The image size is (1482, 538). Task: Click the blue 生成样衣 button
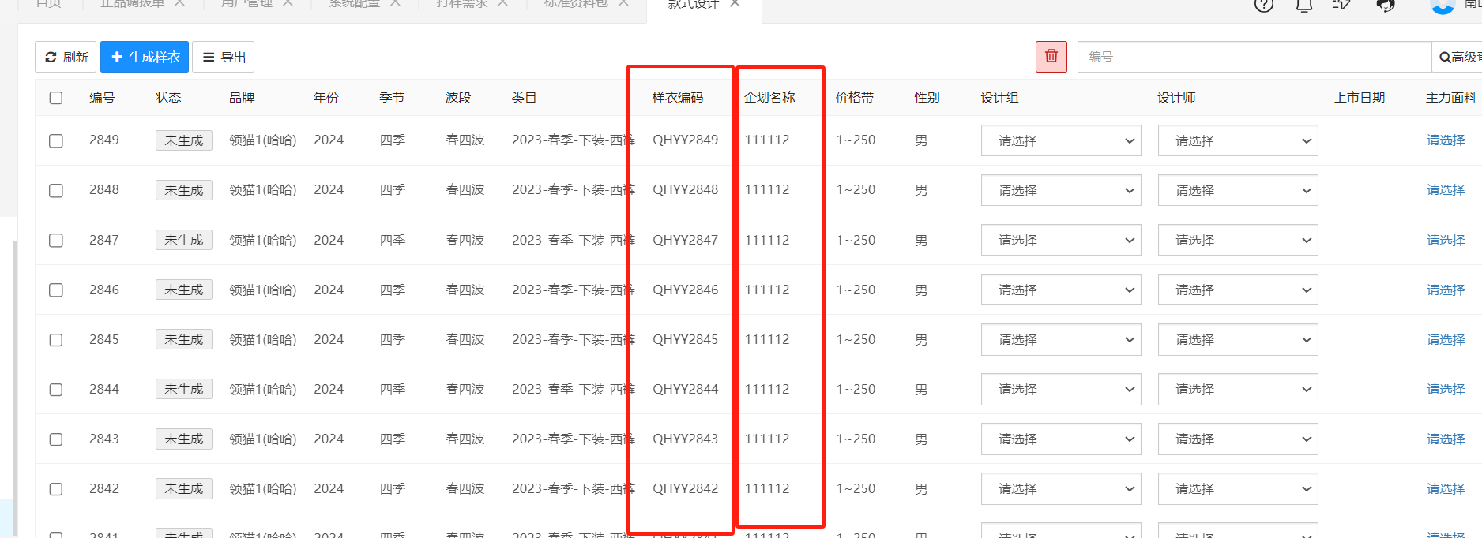coord(145,57)
